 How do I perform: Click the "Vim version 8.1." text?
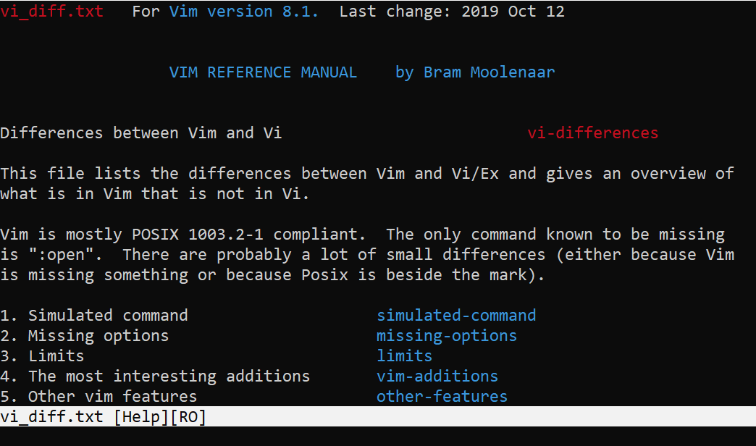[x=244, y=12]
